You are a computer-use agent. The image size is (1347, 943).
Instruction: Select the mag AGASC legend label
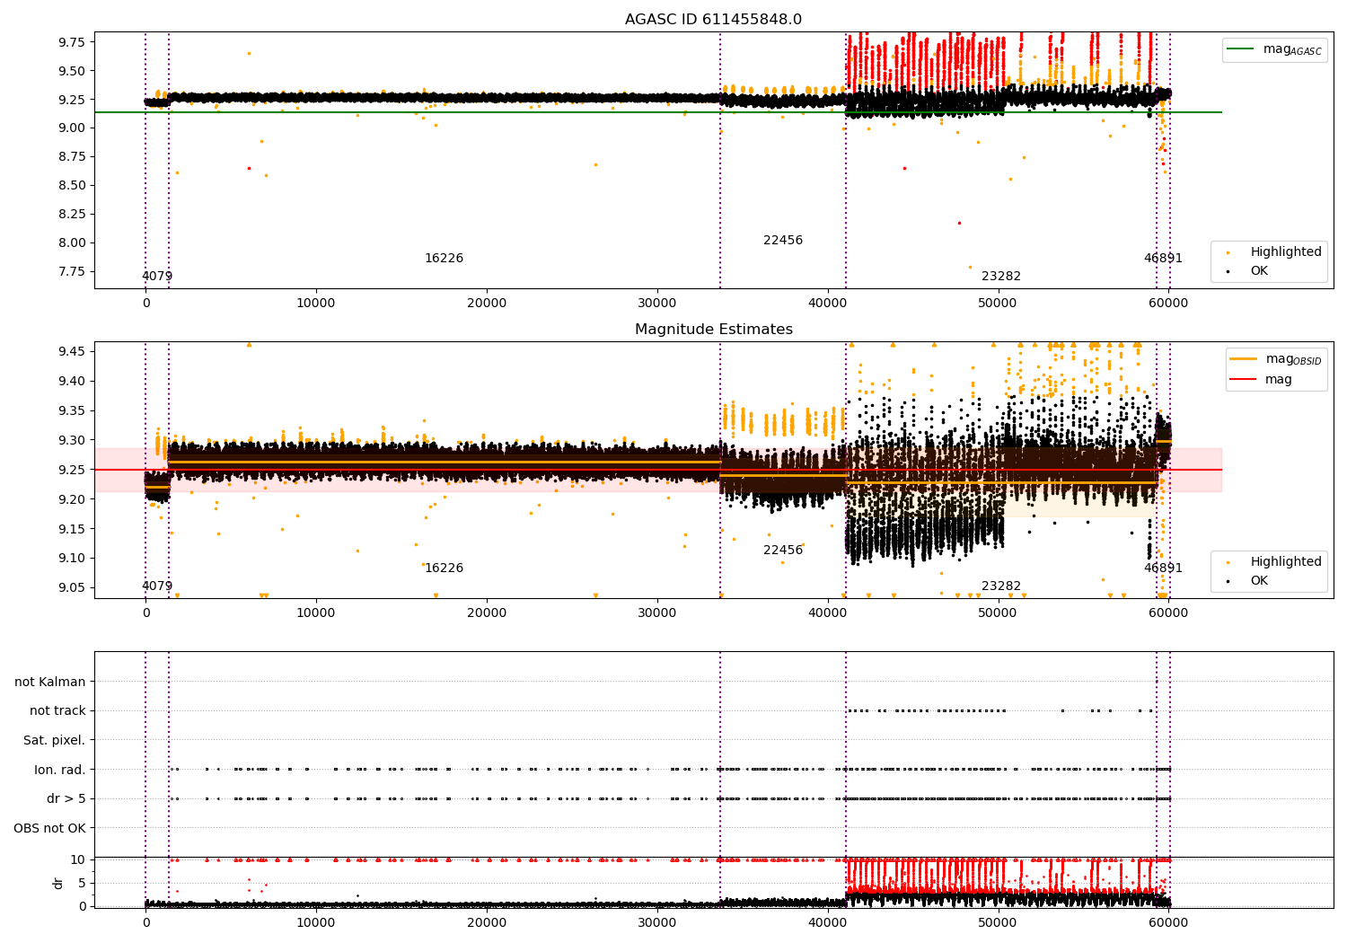[1292, 50]
